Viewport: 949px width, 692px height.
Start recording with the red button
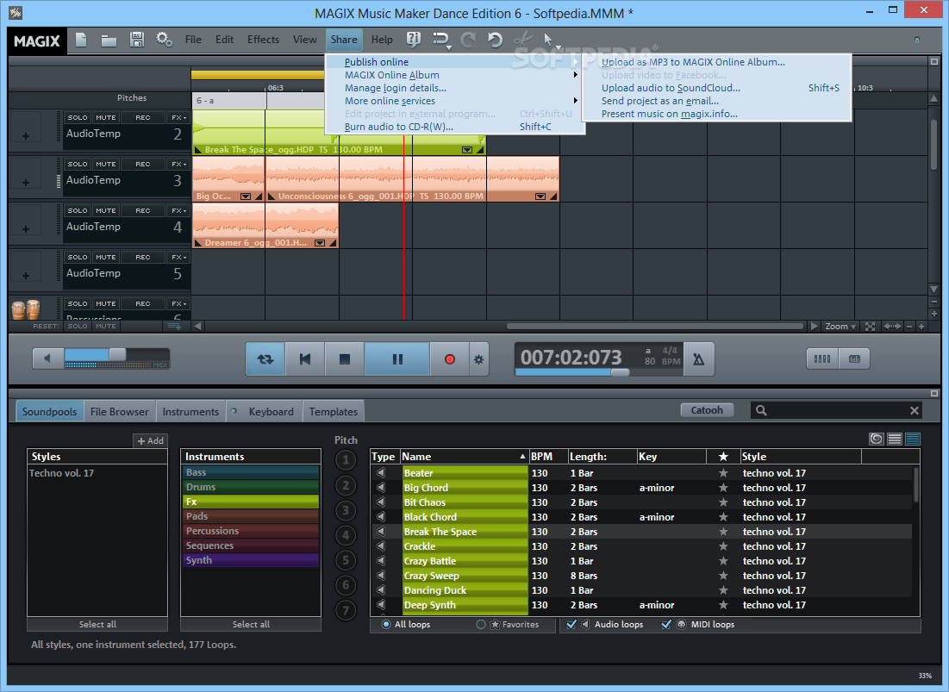[x=450, y=359]
